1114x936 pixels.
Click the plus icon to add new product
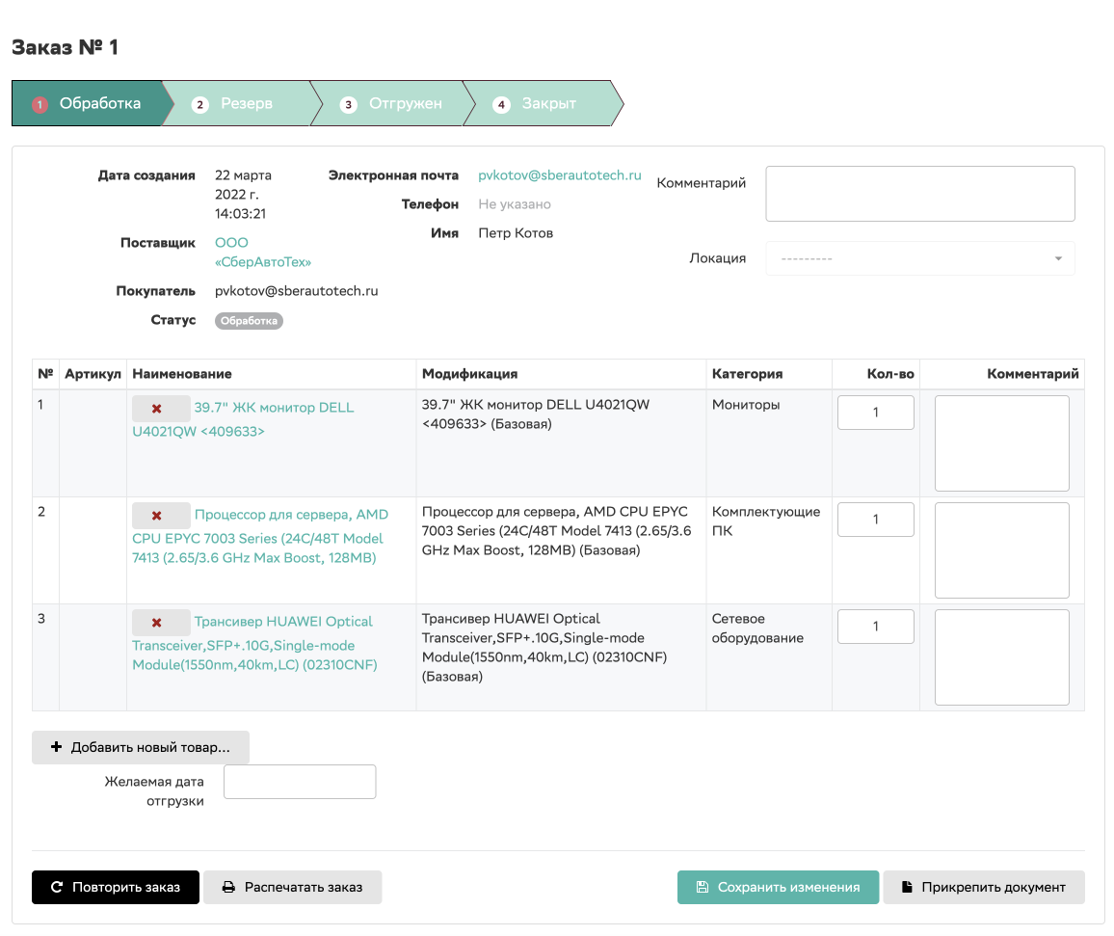coord(56,747)
